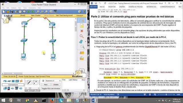The height and width of the screenshot is (103, 183).
Task: Open the ARCHIVO tab in Word
Action: tap(94, 7)
